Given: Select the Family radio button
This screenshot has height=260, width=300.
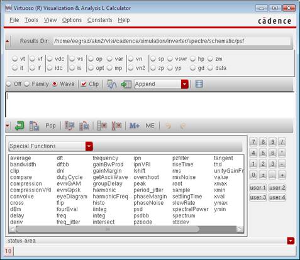Looking at the screenshot, I should click(27, 84).
